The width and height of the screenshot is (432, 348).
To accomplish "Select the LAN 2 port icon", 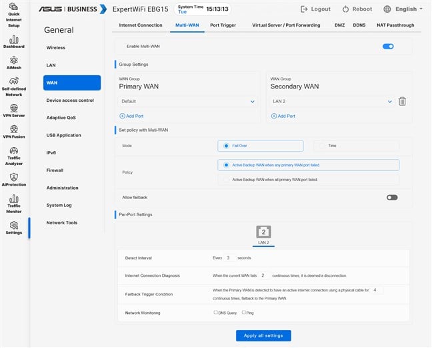I will (x=263, y=232).
